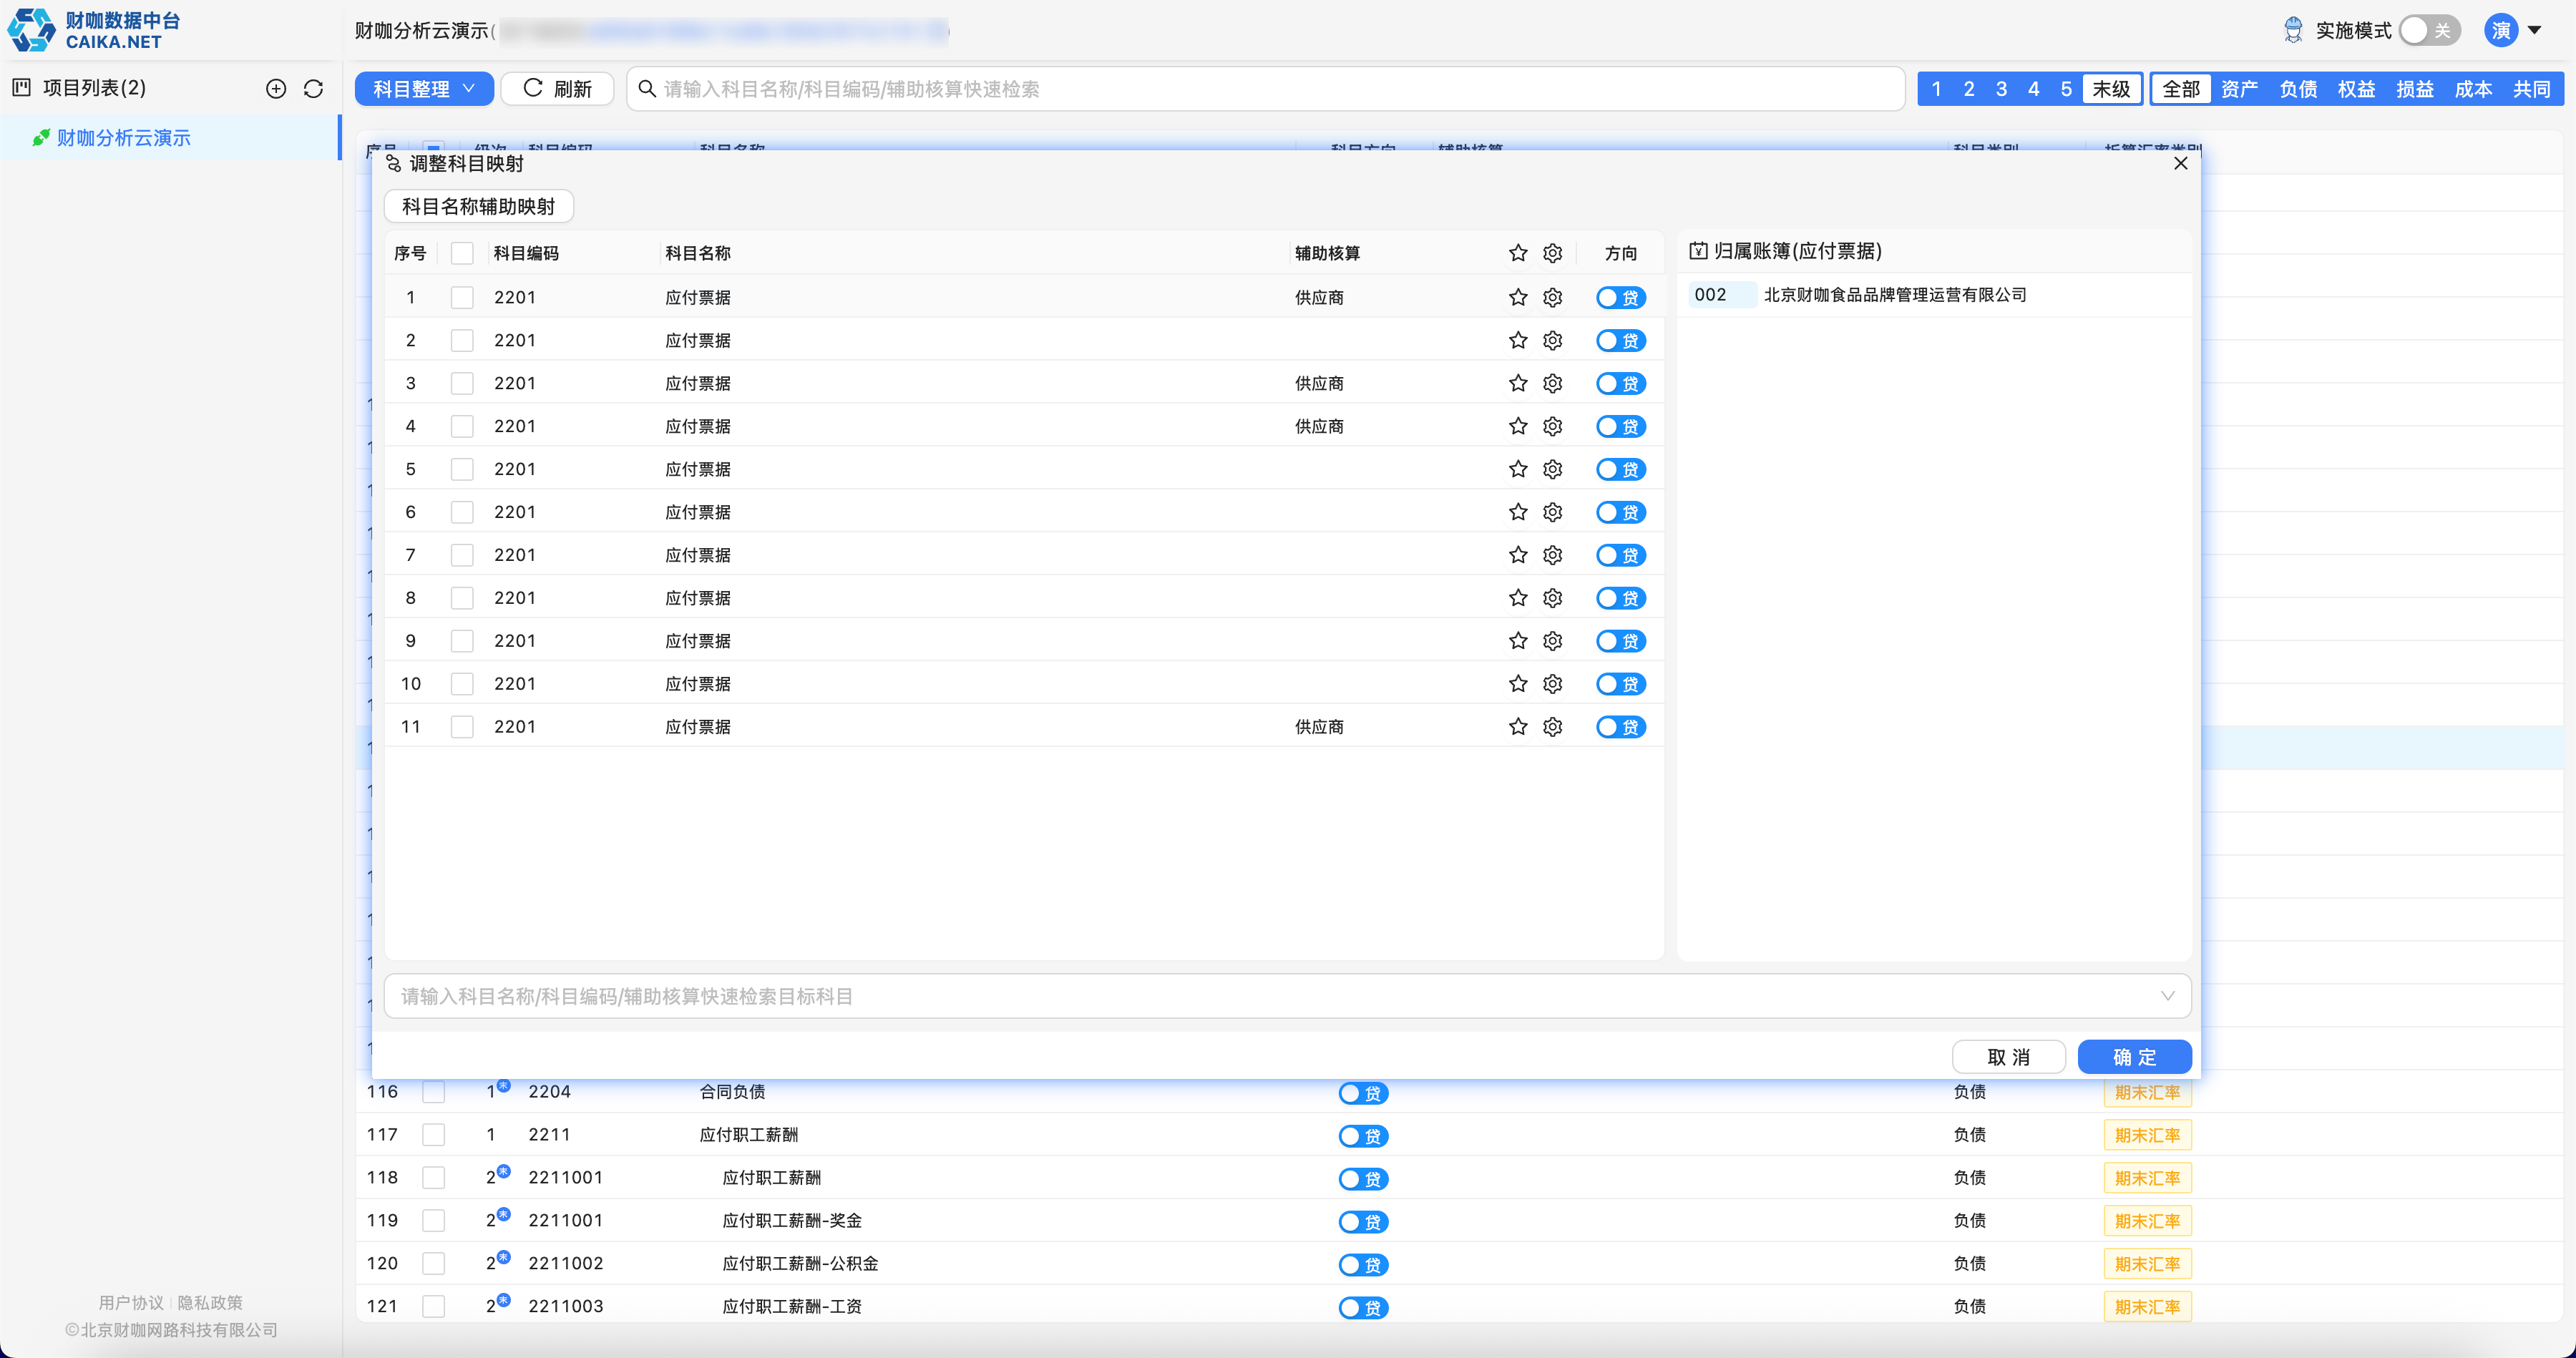Expand the target subject search dropdown
2576x1358 pixels.
coord(2167,996)
